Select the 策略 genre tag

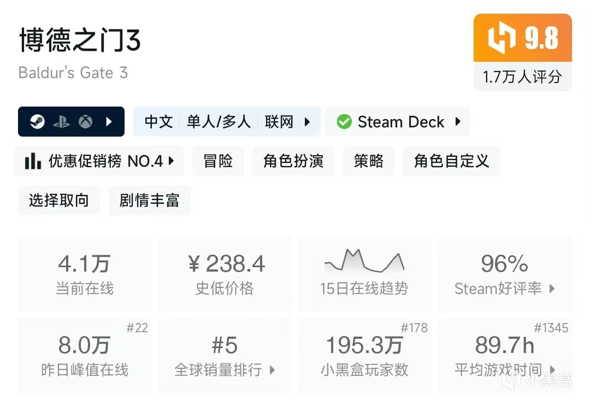click(369, 161)
